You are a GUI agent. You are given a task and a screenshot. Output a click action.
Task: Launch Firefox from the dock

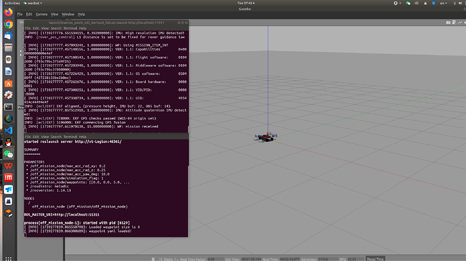coord(8,12)
